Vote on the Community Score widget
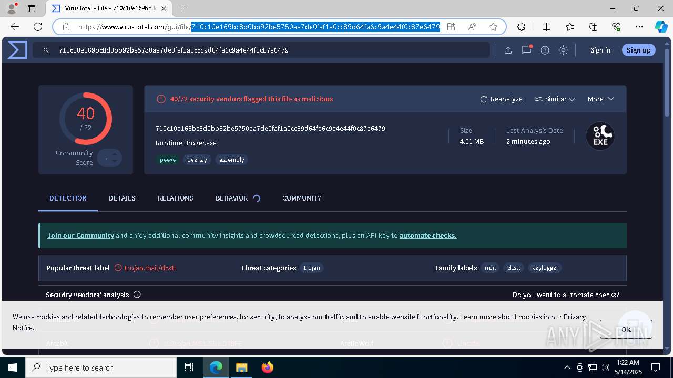The height and width of the screenshot is (378, 673). [110, 158]
